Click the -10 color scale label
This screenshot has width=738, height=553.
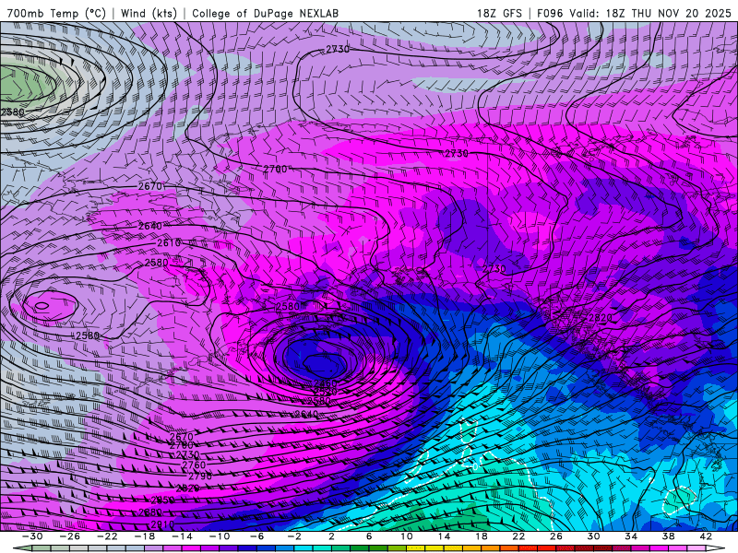point(220,536)
